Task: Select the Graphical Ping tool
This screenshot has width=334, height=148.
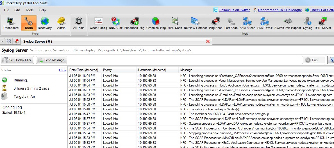Action: pyautogui.click(x=156, y=23)
